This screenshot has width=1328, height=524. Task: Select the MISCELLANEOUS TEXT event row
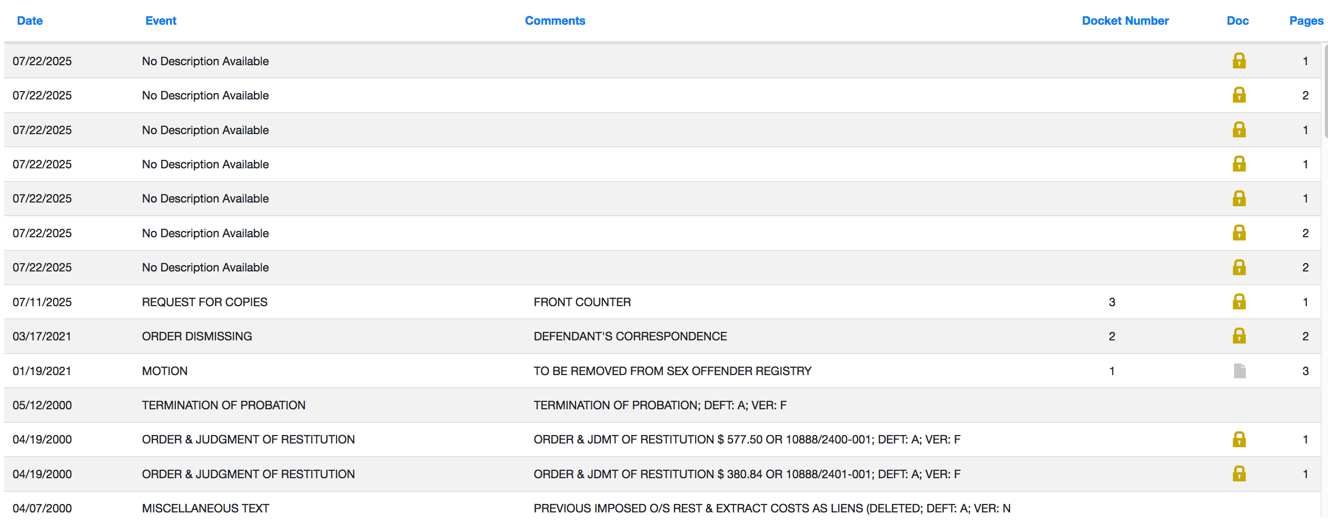click(x=205, y=508)
